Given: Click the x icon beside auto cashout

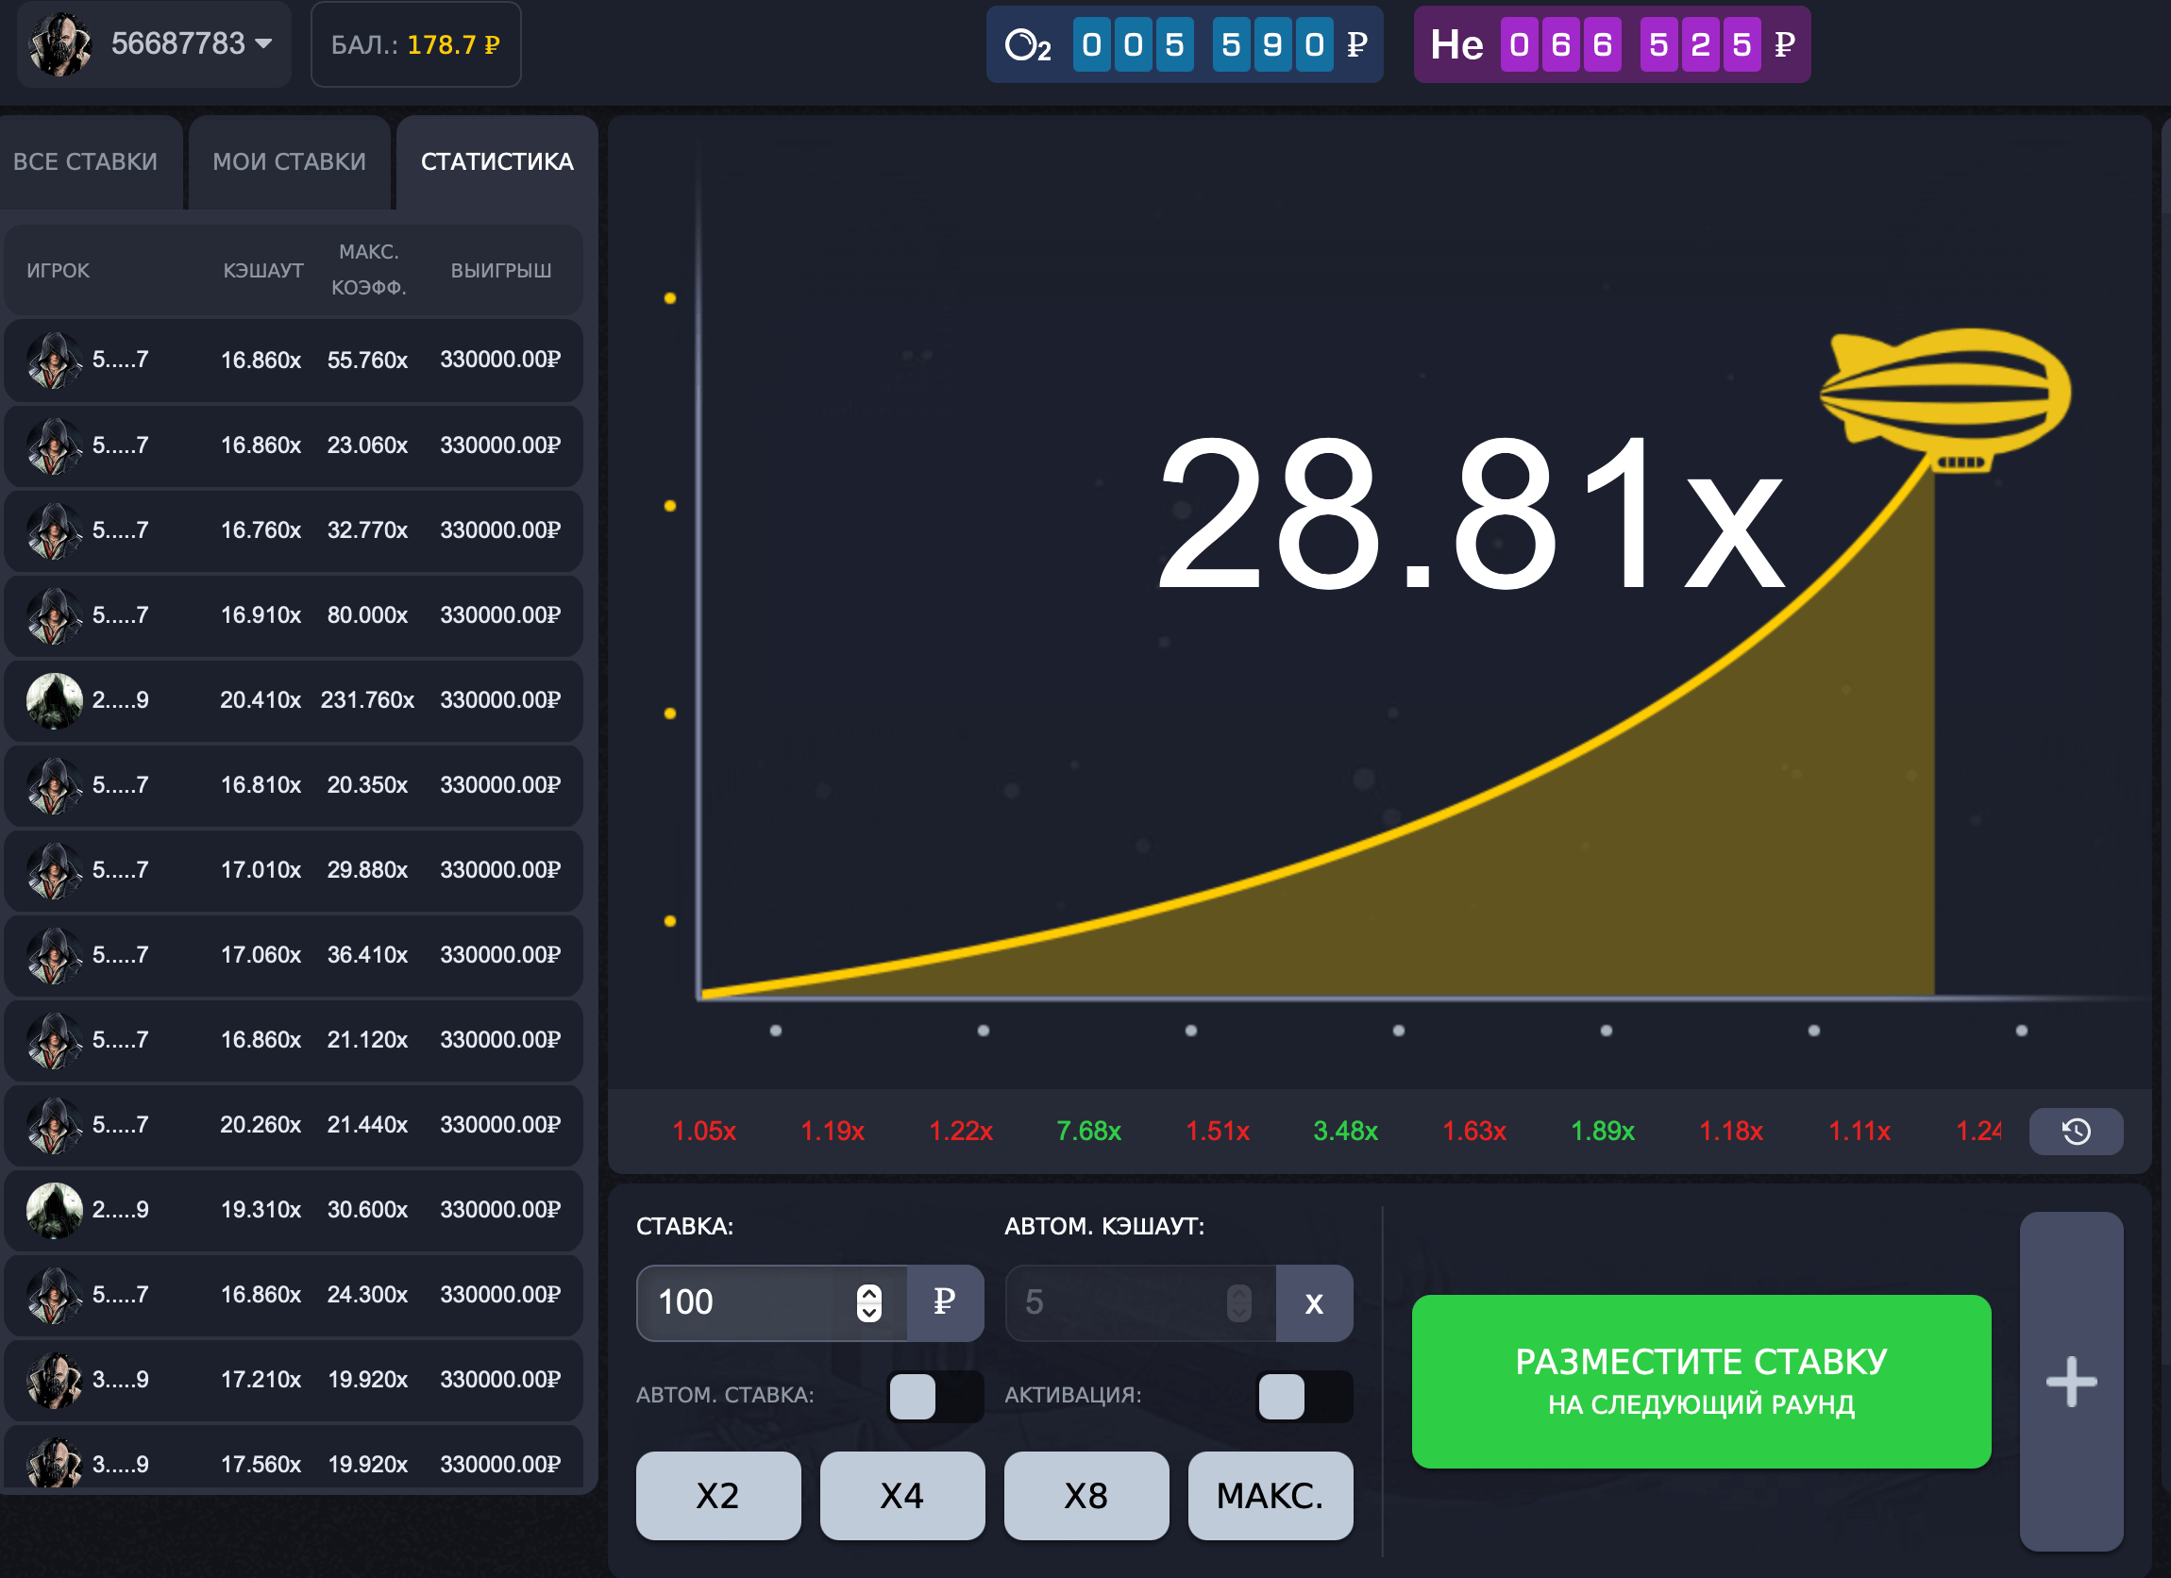Looking at the screenshot, I should pyautogui.click(x=1313, y=1301).
